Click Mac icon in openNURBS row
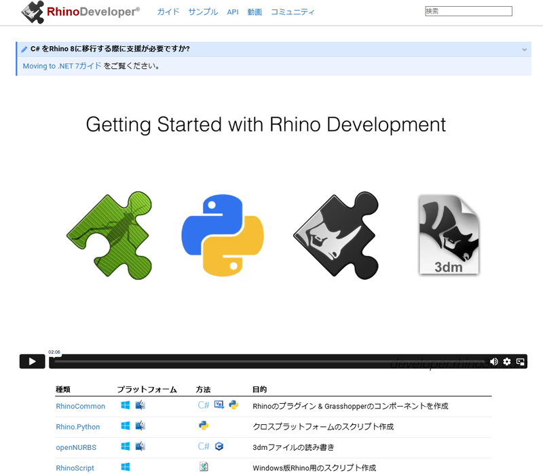543x475 pixels. 140,447
